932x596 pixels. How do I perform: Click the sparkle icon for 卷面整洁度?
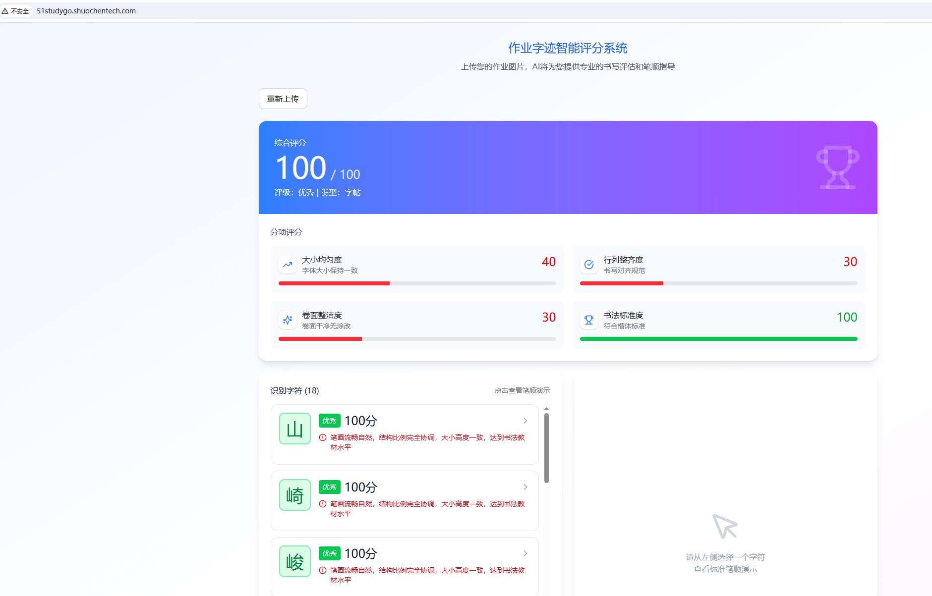coord(288,320)
